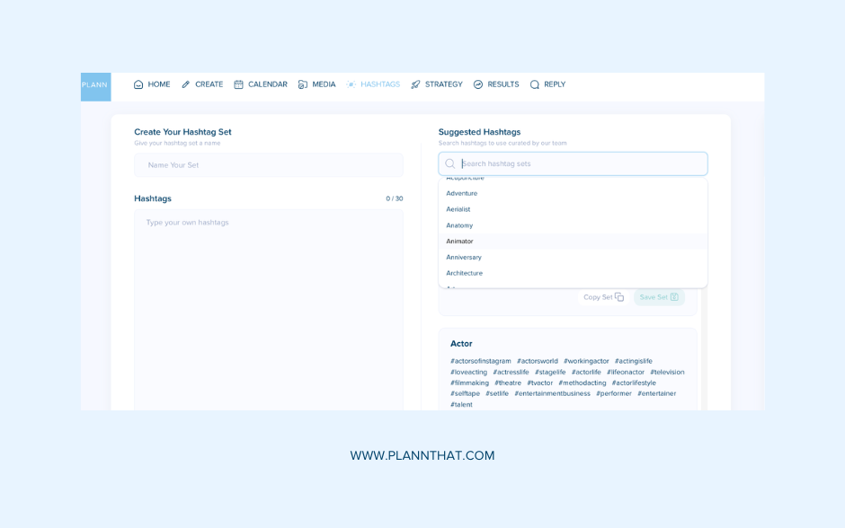Open the REPLY section
This screenshot has width=845, height=528.
[x=547, y=84]
